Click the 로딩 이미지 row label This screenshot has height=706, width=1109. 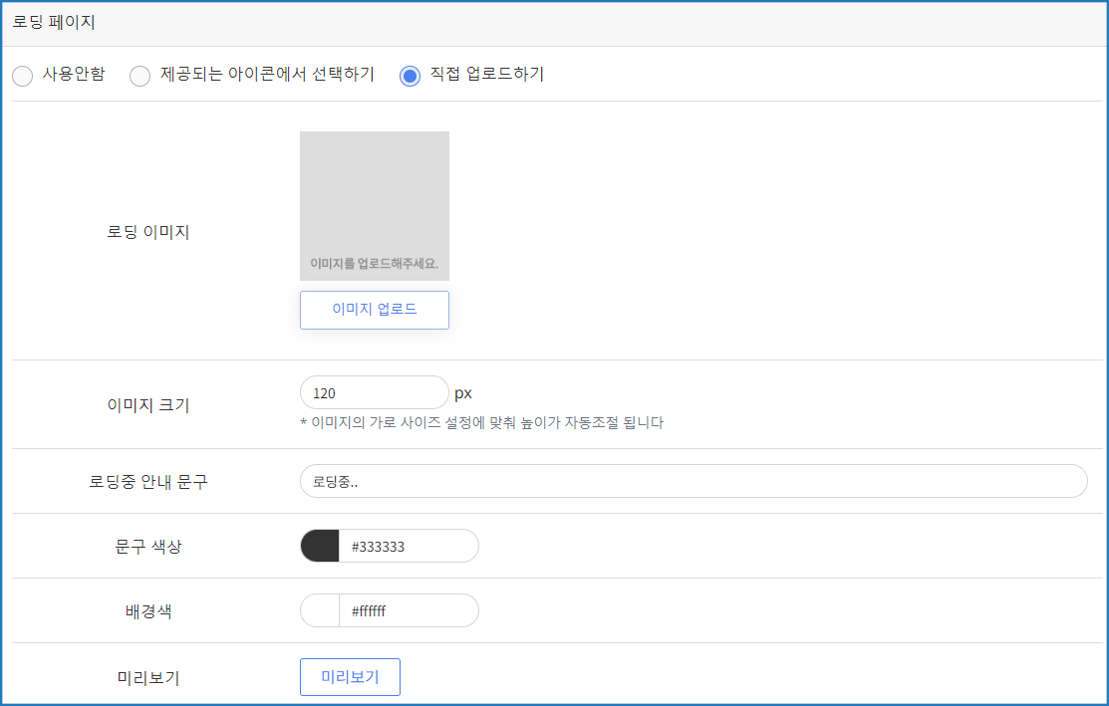click(148, 232)
